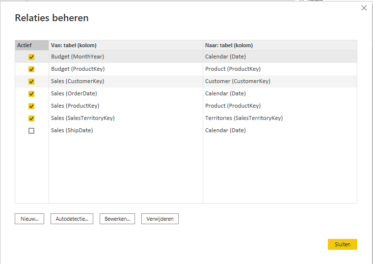Disable the Sales (CustomerKey) relationship checkbox
The image size is (373, 264).
[31, 82]
